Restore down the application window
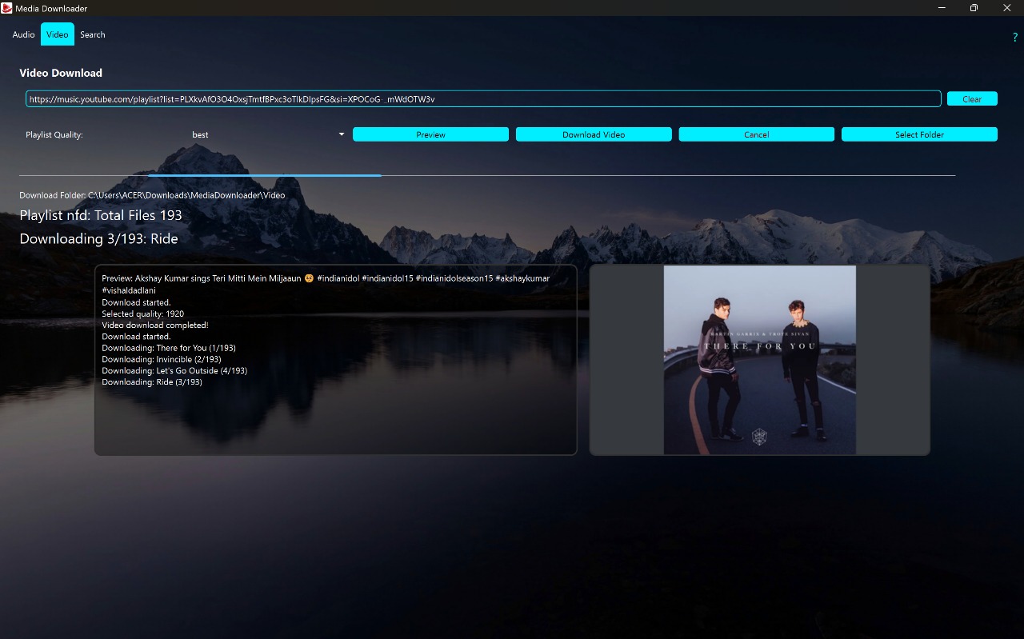This screenshot has height=639, width=1024. (974, 8)
